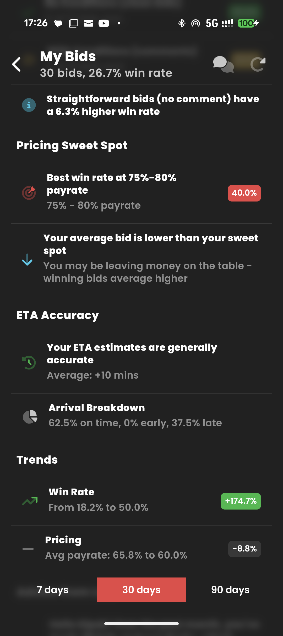Select the 30 days tab
This screenshot has height=636, width=283.
141,590
